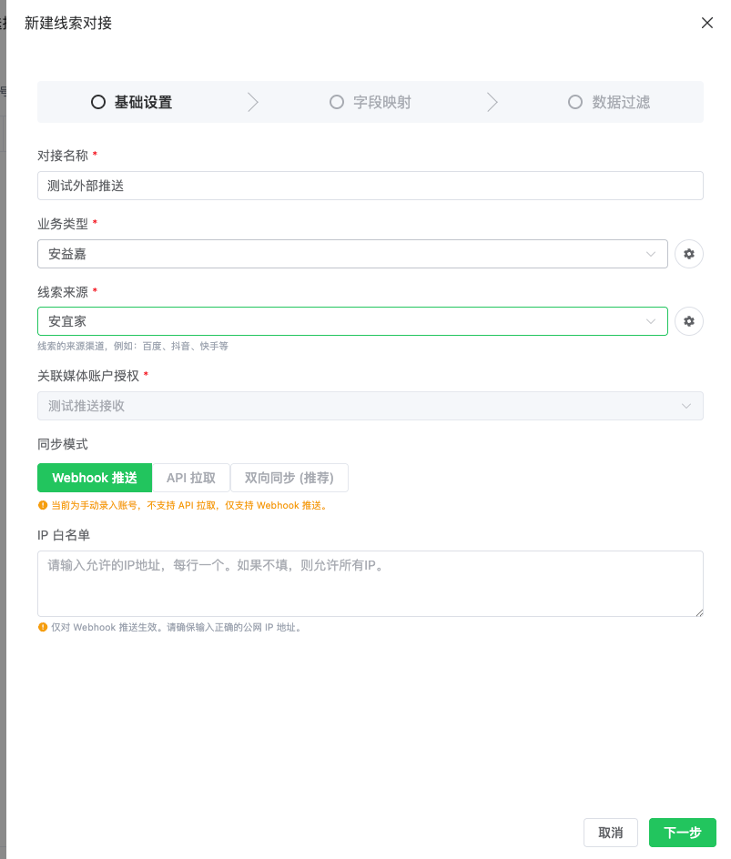731x859 pixels.
Task: Select Webhook 推送 sync mode
Action: tap(95, 478)
